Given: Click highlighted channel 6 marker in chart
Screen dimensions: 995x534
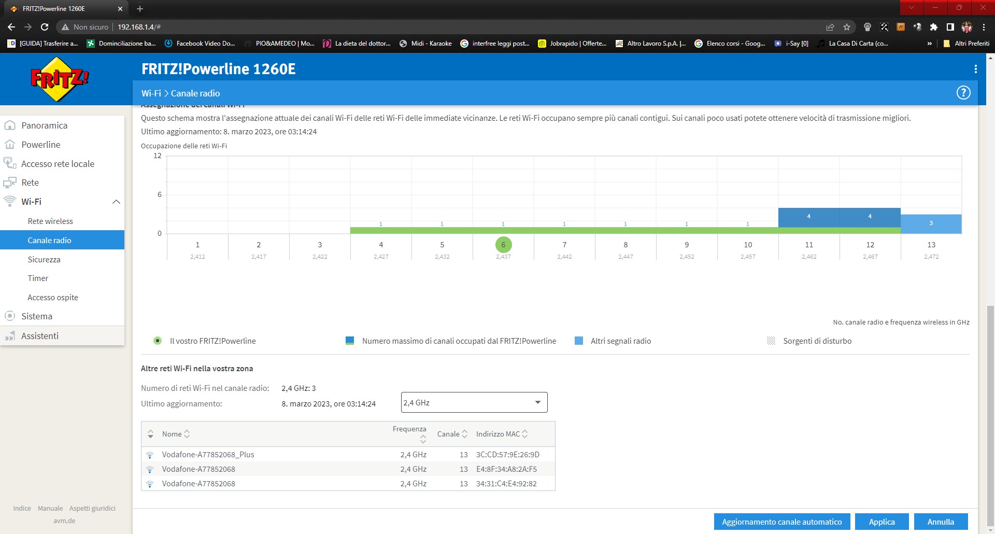Looking at the screenshot, I should [x=503, y=245].
